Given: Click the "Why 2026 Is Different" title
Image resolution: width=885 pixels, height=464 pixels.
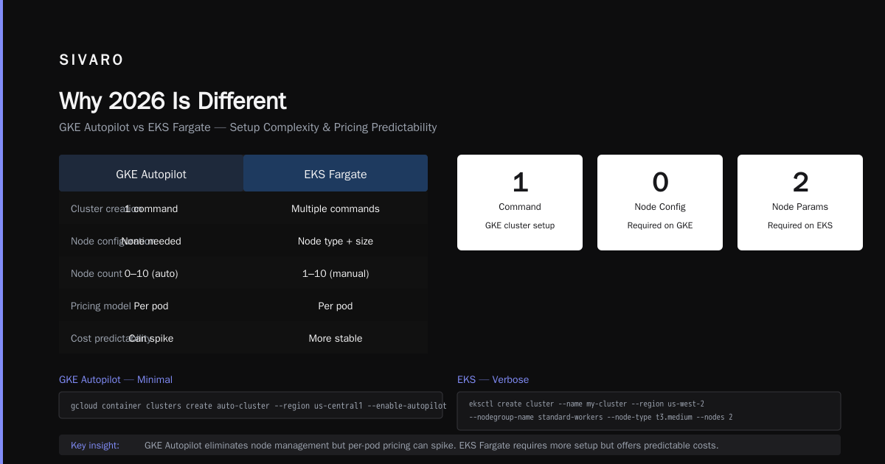Looking at the screenshot, I should pos(173,101).
